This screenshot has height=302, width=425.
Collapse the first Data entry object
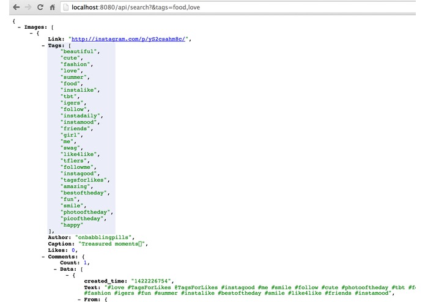click(x=67, y=275)
